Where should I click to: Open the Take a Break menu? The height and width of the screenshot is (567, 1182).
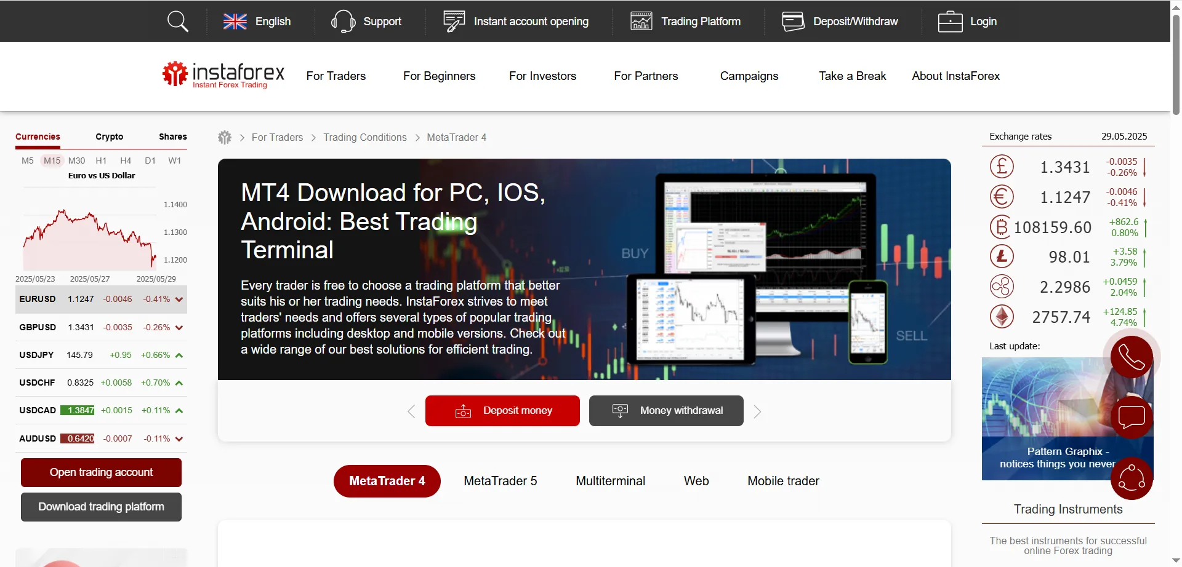(853, 76)
